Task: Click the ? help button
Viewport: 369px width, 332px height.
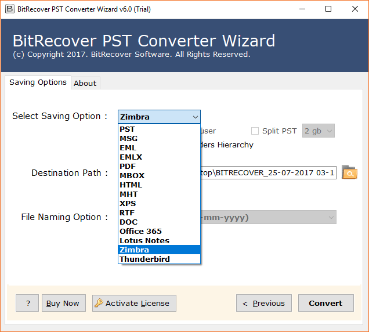Action: tap(27, 303)
